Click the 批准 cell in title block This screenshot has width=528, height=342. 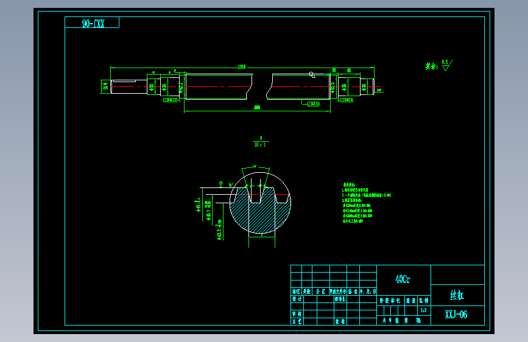click(x=340, y=321)
